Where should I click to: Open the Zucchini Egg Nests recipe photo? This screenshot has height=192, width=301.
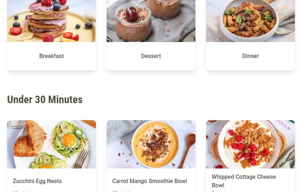pyautogui.click(x=51, y=144)
